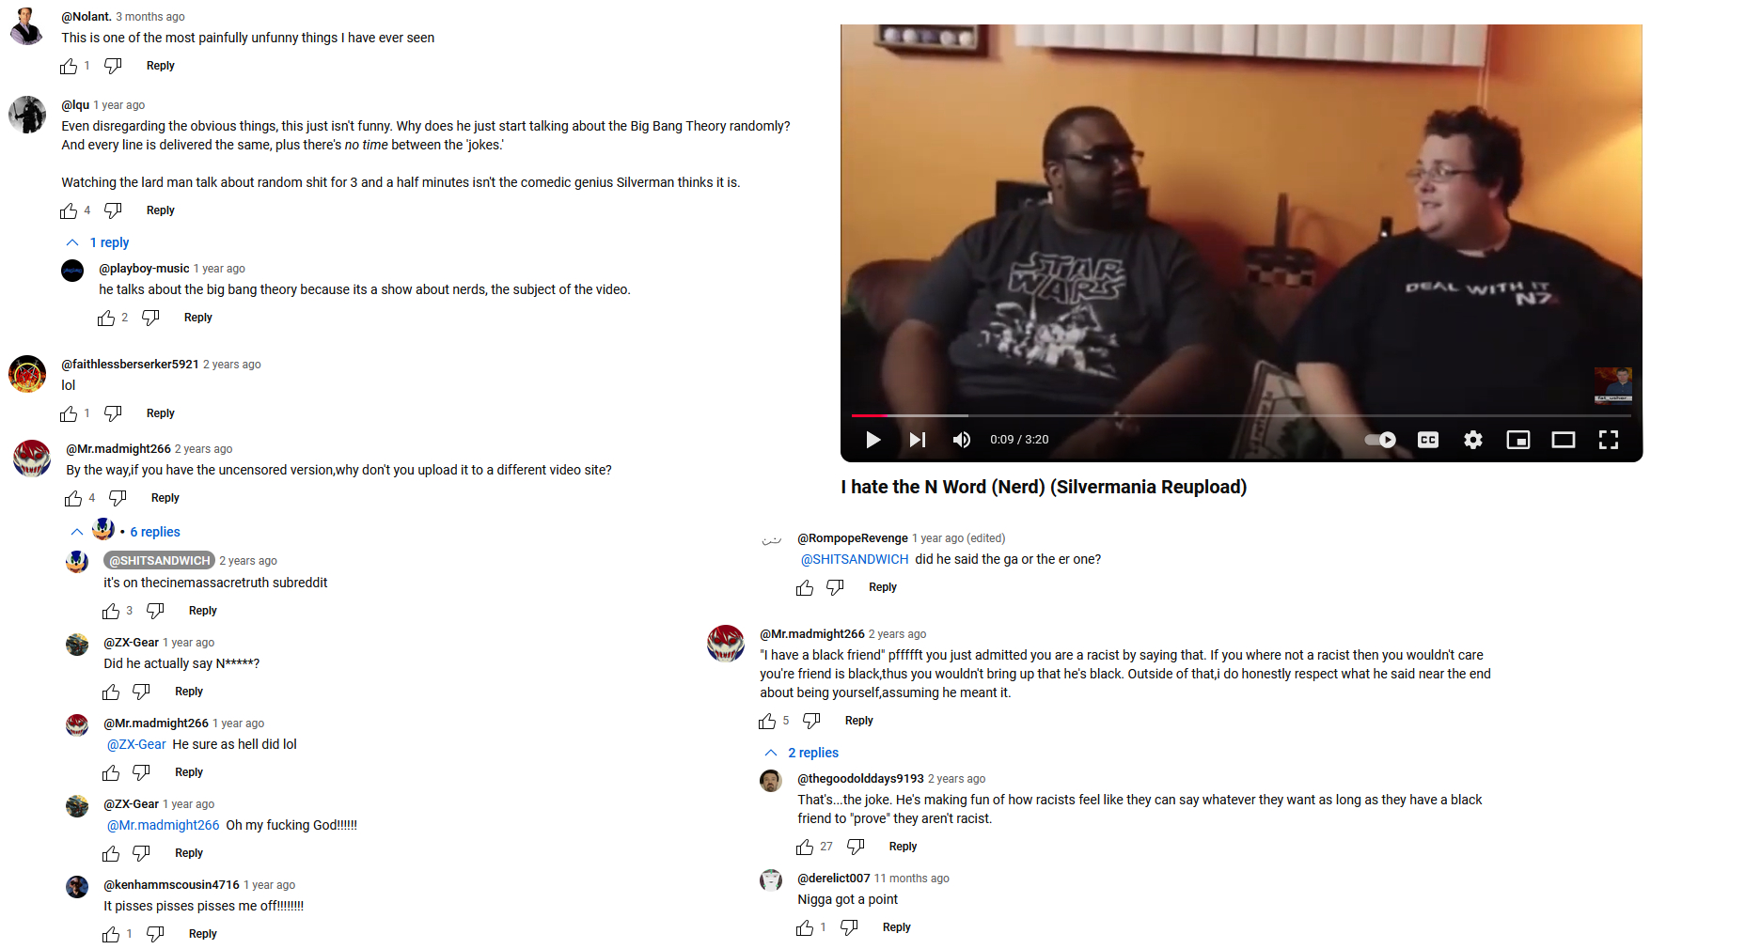
Task: Like @thegoodolddays9193's reply with 27 likes
Action: coord(805,847)
